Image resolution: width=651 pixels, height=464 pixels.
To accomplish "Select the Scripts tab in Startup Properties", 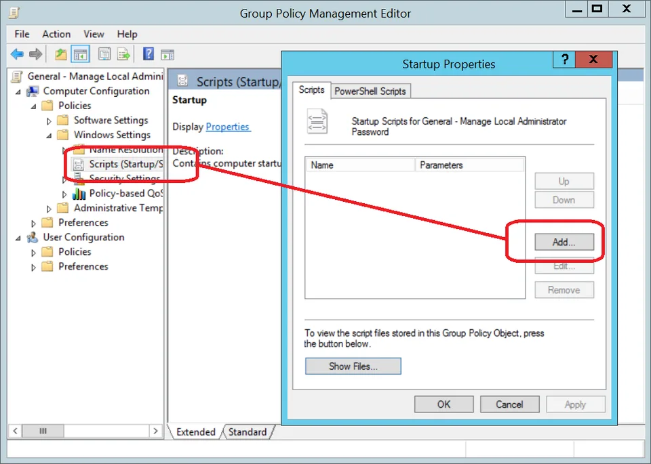I will [312, 90].
